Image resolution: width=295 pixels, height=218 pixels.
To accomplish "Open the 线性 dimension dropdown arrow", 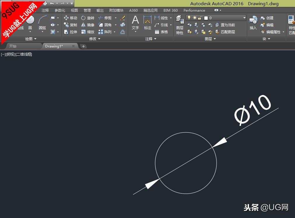I will coord(171,18).
